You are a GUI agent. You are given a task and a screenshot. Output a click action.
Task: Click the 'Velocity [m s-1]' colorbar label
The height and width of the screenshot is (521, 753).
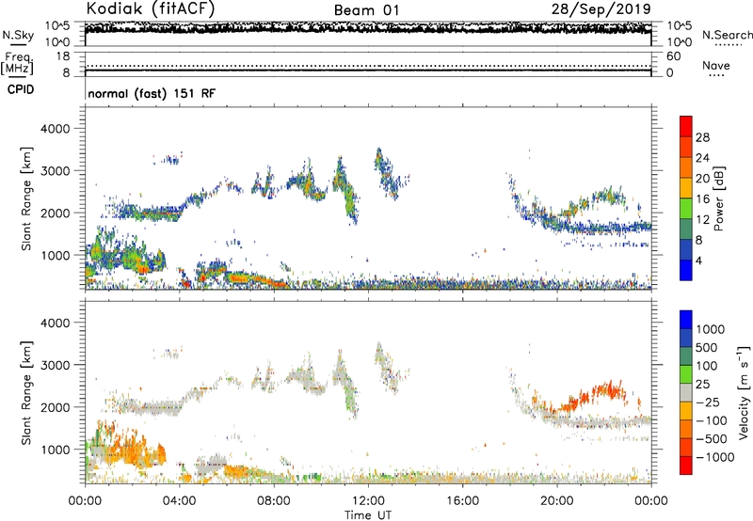tap(744, 392)
